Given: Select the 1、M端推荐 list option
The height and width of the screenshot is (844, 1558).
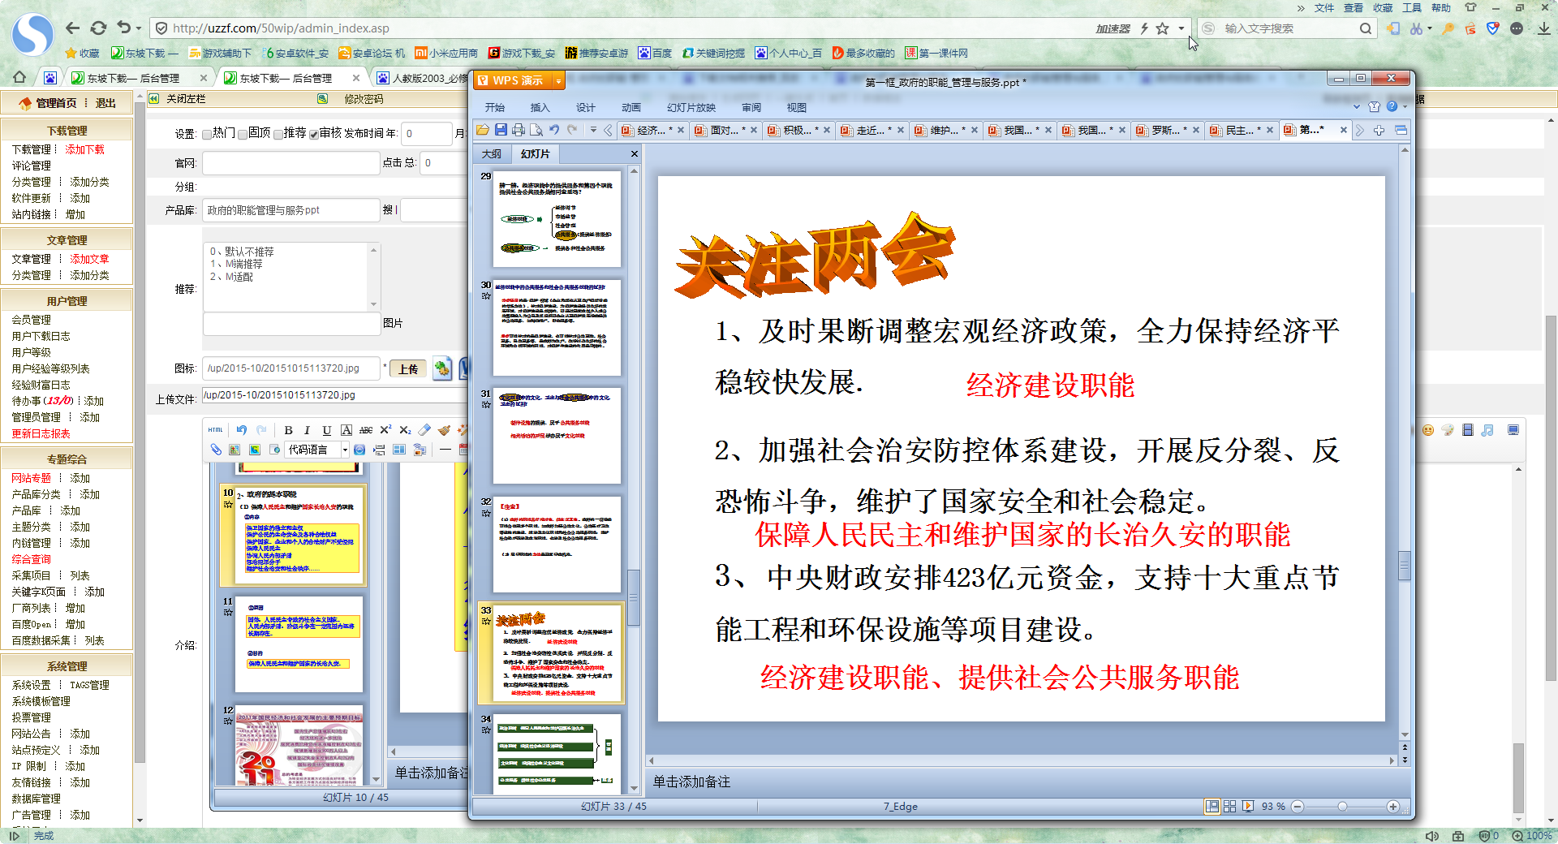Looking at the screenshot, I should click(x=236, y=265).
